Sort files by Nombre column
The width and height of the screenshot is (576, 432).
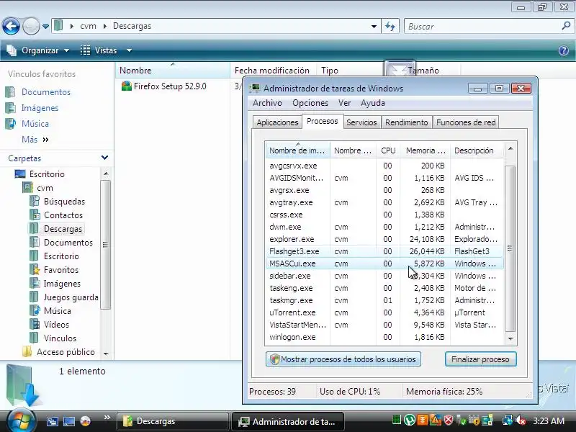173,70
